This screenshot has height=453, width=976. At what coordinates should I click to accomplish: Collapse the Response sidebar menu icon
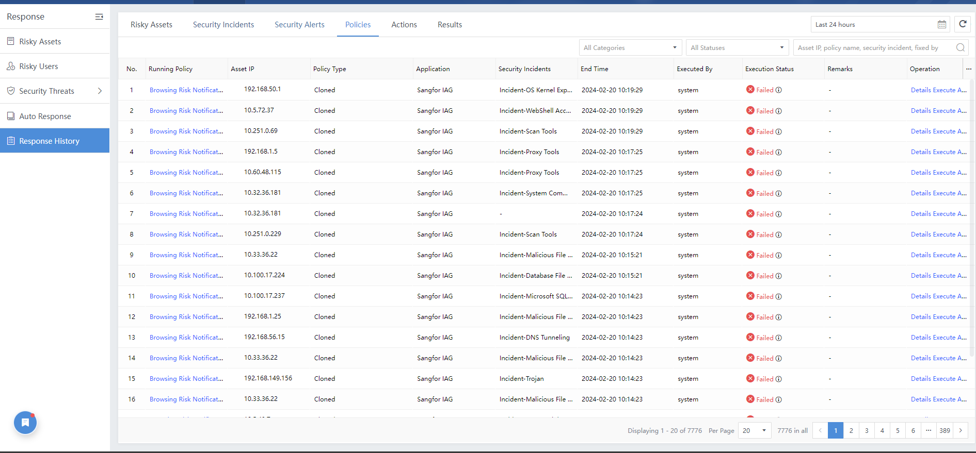click(x=99, y=17)
